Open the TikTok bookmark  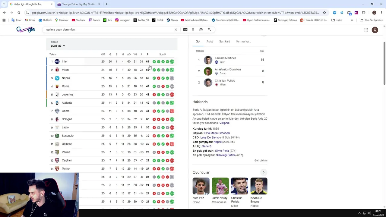point(158,20)
